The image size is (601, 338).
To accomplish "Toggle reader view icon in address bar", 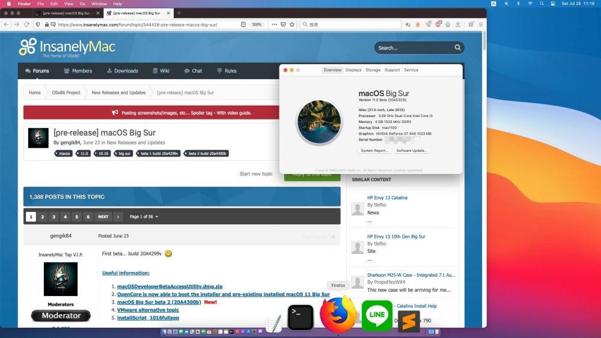I will point(243,24).
